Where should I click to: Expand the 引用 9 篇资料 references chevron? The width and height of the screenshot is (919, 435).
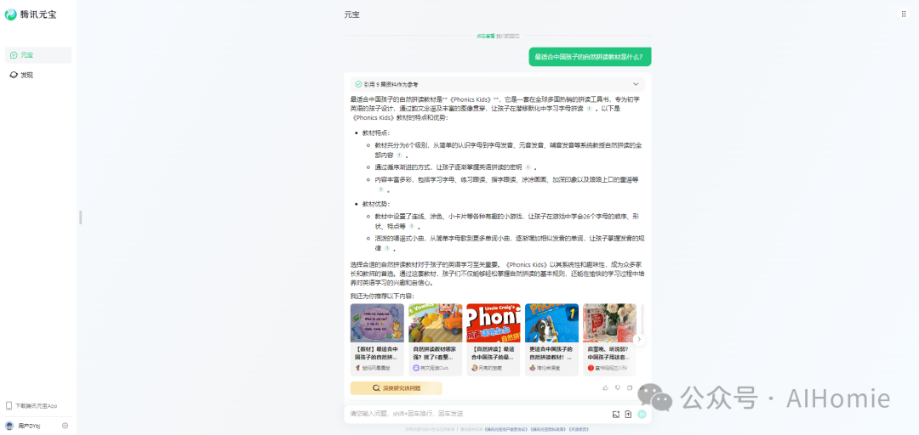click(x=636, y=84)
